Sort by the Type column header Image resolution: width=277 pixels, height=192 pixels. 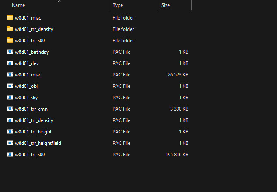pos(118,5)
